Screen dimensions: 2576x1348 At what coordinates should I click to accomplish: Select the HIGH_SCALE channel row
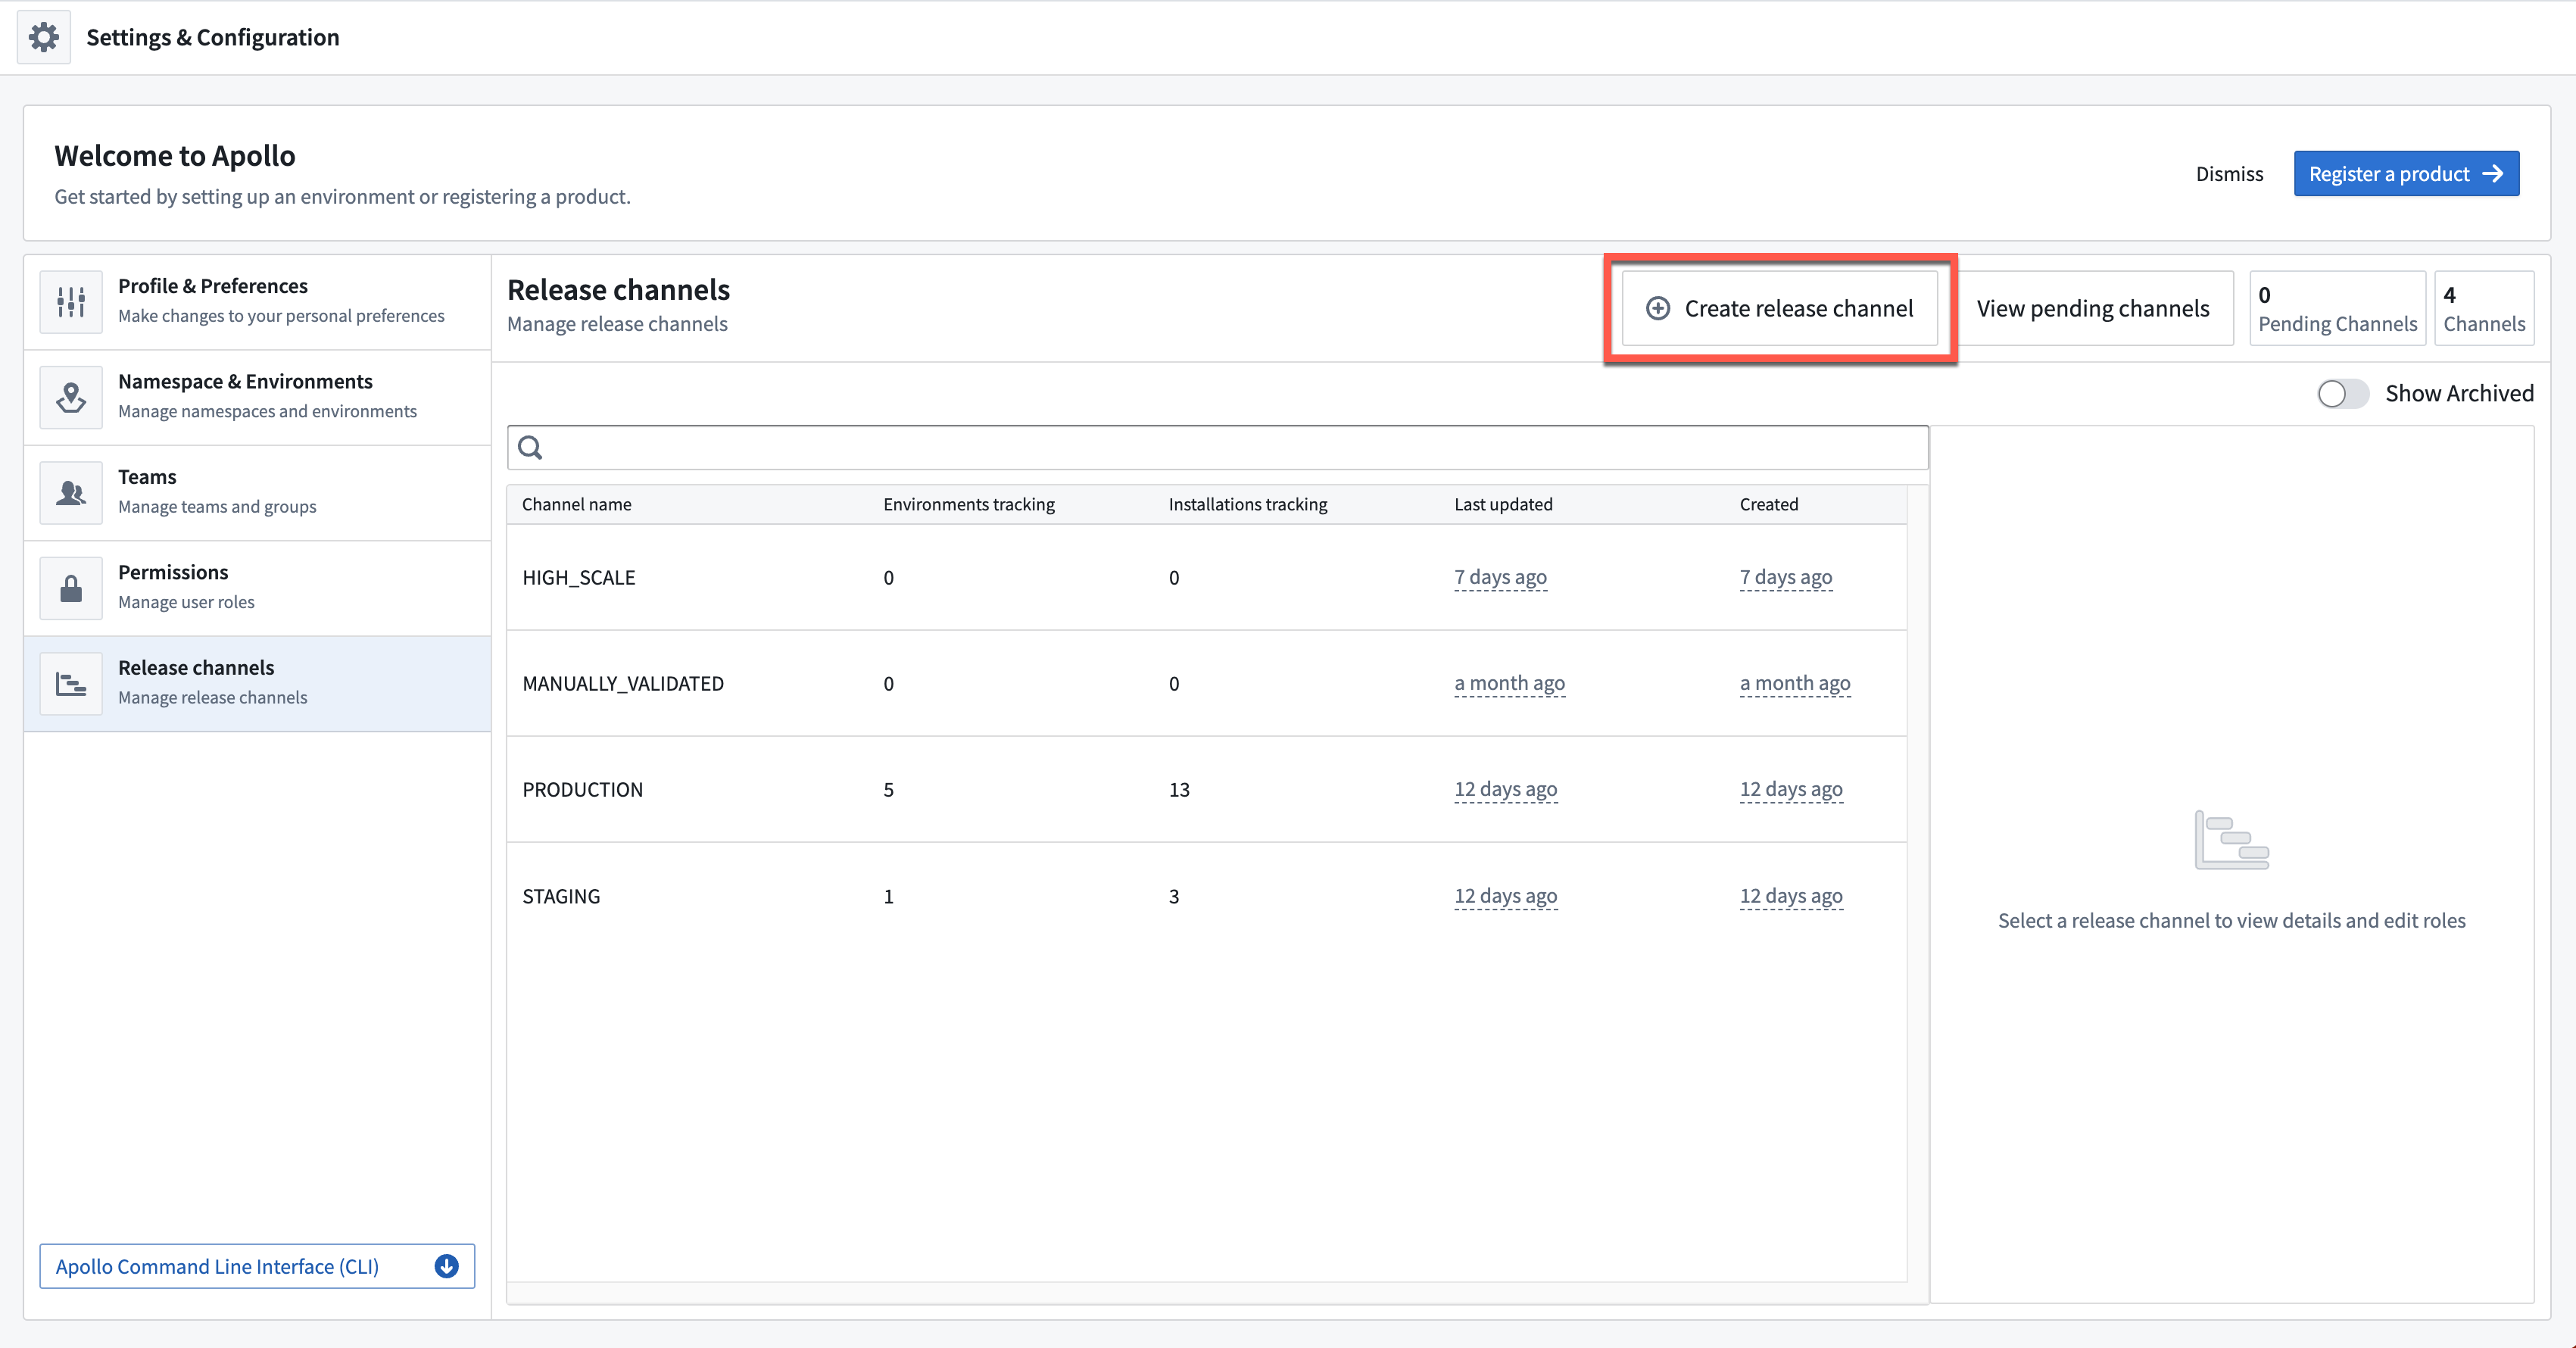pyautogui.click(x=1206, y=577)
